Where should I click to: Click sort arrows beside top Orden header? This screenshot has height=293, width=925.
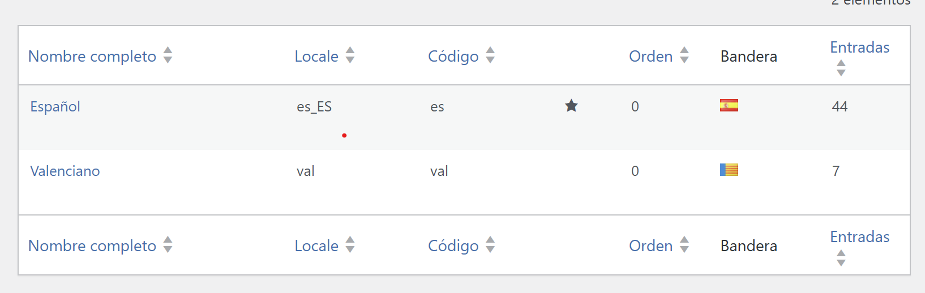click(684, 55)
